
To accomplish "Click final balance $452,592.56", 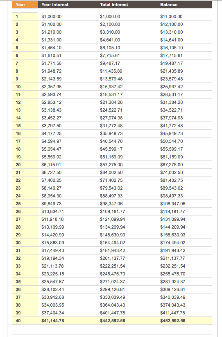I will [x=173, y=321].
